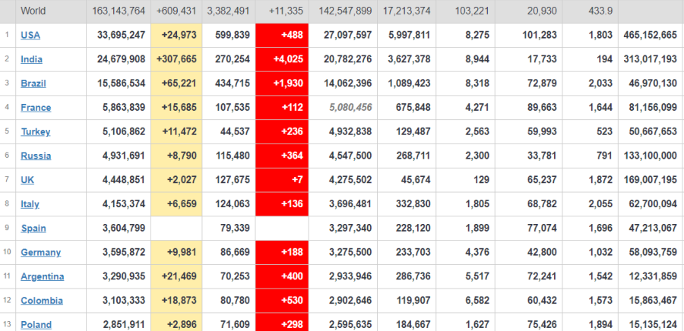Select world total cases 163,143,764
This screenshot has width=684, height=331.
[x=119, y=11]
